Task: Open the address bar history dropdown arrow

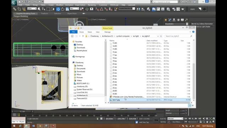Action: point(158,36)
